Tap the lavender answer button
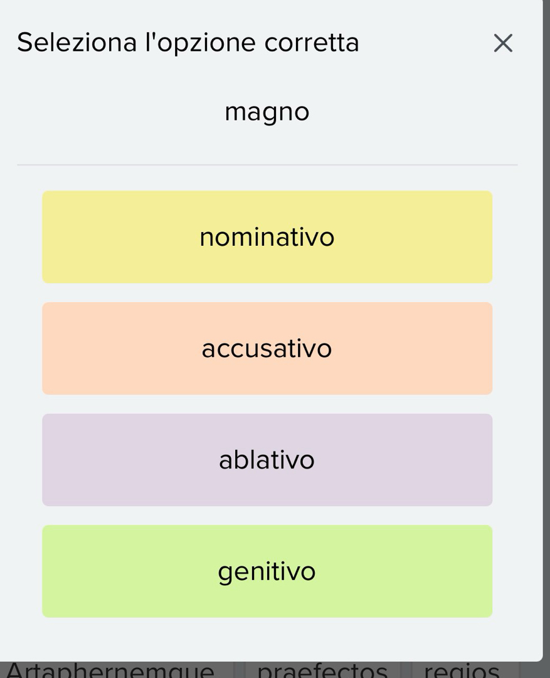Viewport: 550px width, 678px height. pyautogui.click(x=267, y=460)
